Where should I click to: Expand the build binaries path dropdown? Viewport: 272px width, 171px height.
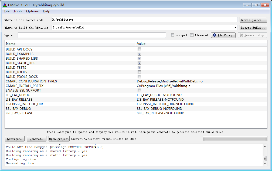[x=236, y=28]
